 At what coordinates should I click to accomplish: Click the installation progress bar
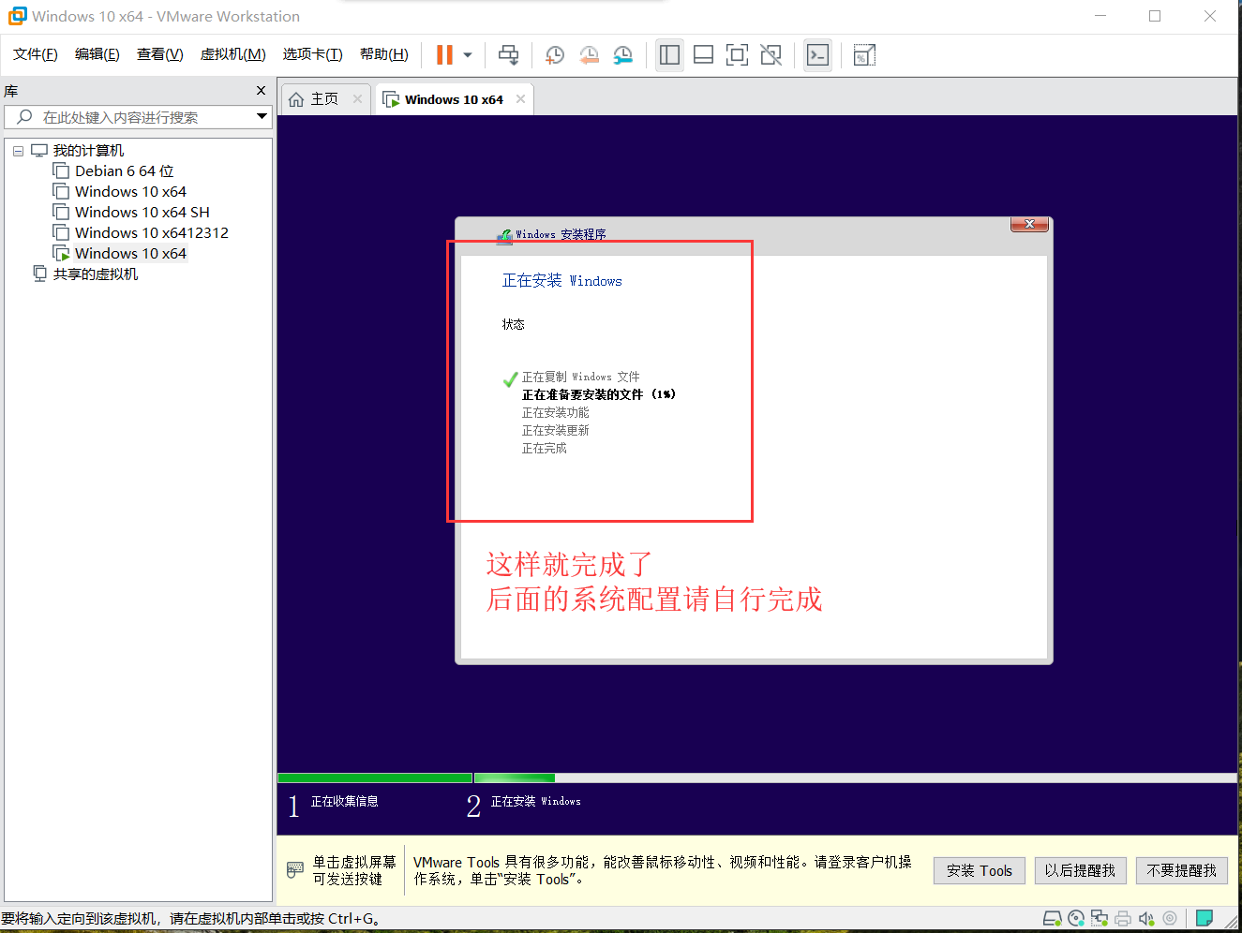757,777
